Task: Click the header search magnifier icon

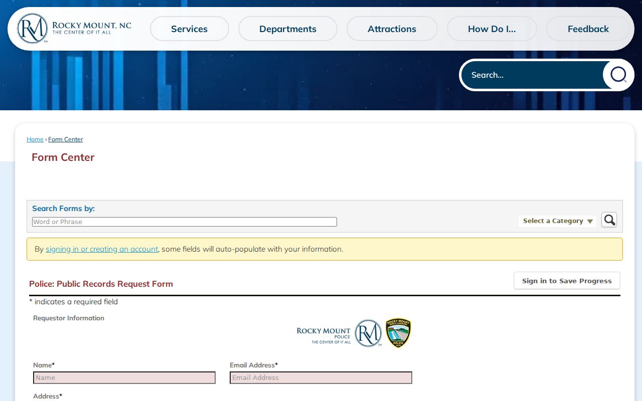Action: (618, 75)
